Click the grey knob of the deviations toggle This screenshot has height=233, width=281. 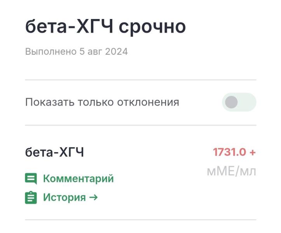[x=232, y=103]
